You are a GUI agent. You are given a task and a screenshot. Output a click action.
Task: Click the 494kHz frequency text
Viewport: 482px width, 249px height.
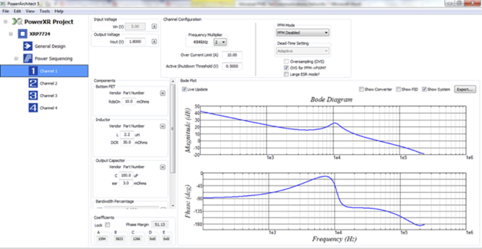click(200, 42)
